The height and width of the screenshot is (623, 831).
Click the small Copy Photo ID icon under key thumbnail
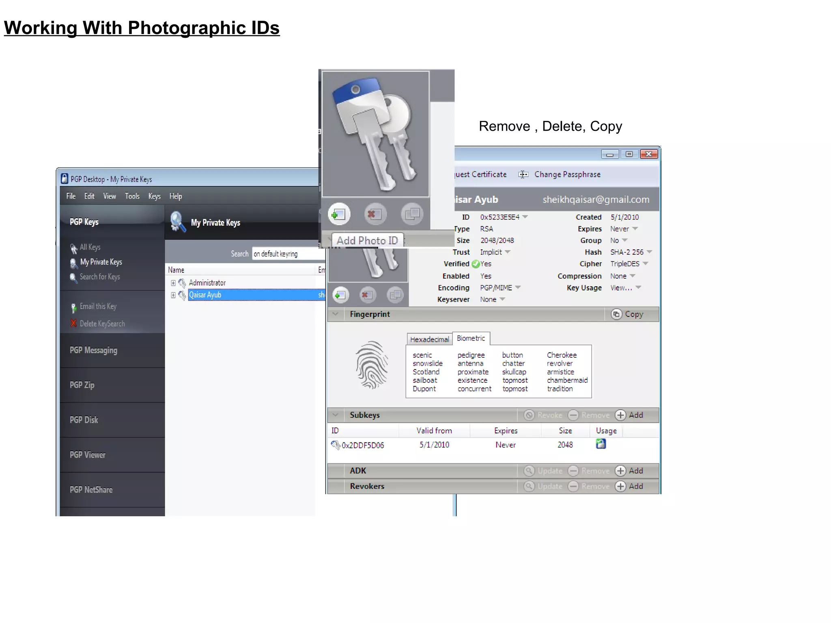(x=395, y=295)
